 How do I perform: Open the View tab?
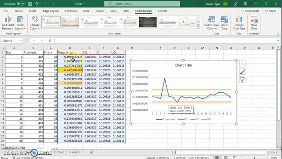pos(114,11)
